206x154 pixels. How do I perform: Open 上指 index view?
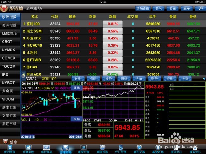(x=185, y=79)
